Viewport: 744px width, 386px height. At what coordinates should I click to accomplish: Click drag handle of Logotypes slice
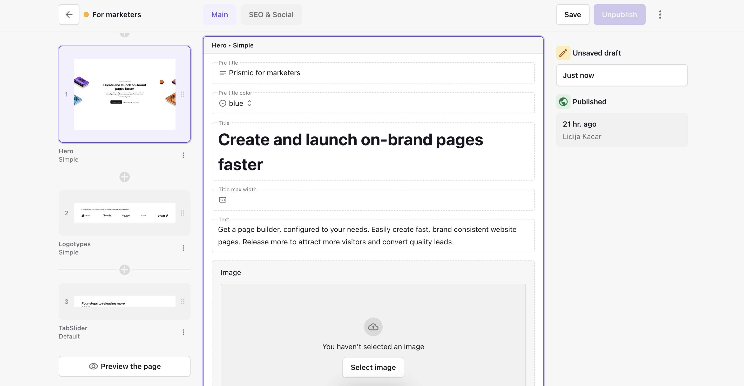[x=183, y=213]
